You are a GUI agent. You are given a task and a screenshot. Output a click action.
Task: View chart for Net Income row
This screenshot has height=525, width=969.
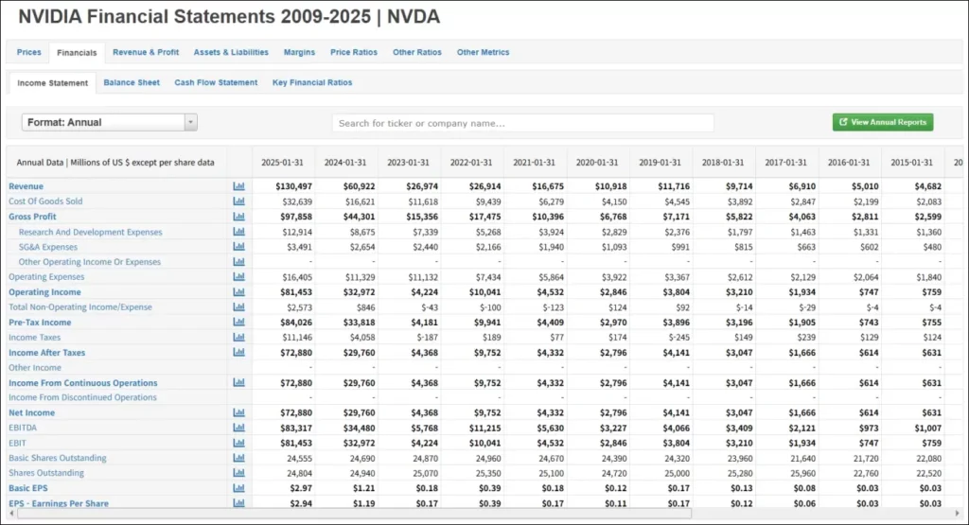238,412
